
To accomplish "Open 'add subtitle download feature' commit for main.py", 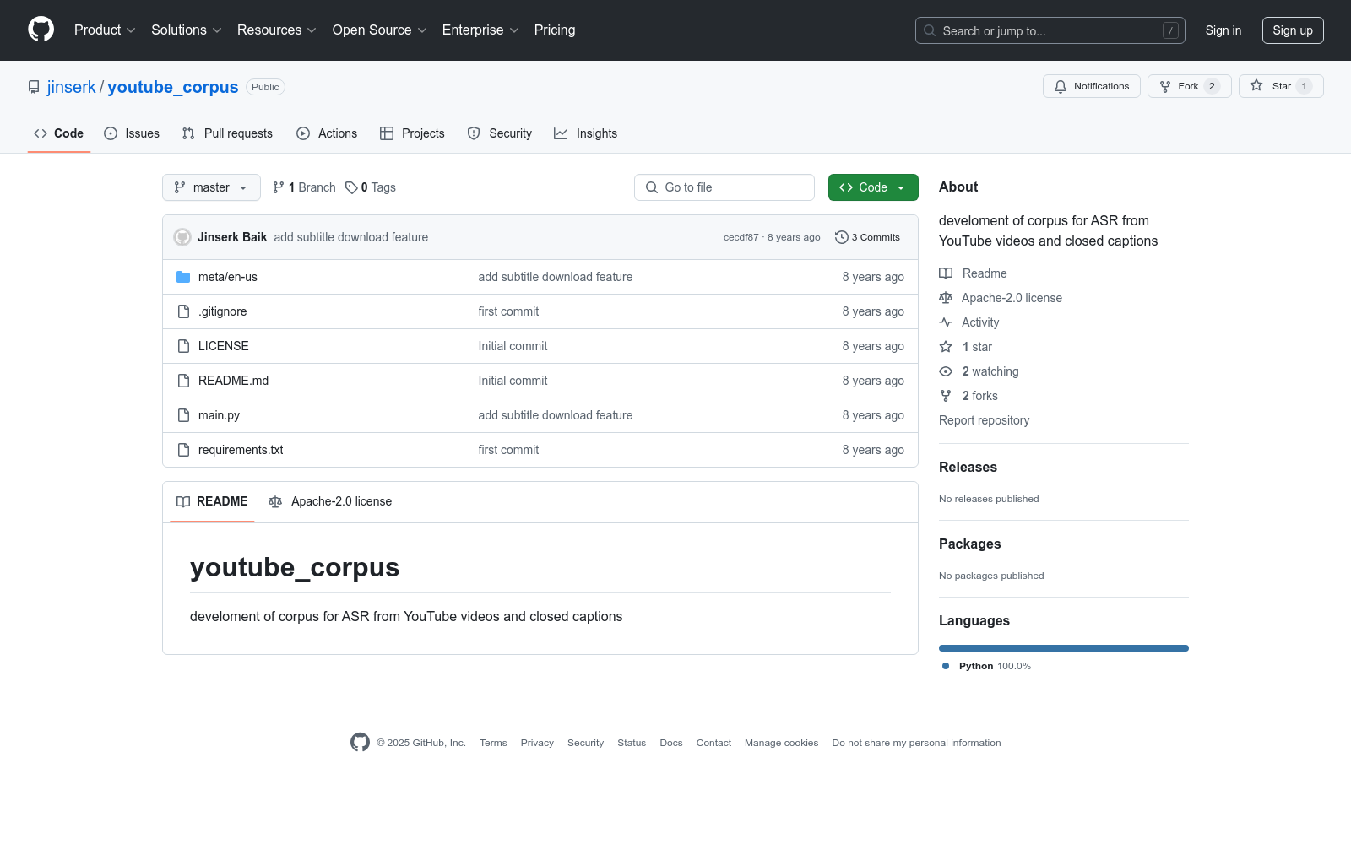I will 556,415.
